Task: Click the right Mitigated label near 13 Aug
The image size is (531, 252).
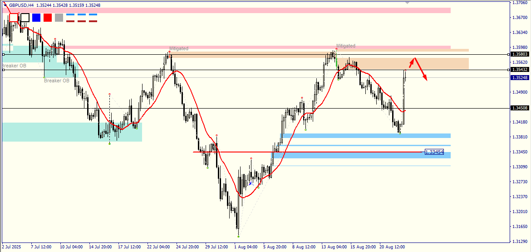Action: coord(346,46)
